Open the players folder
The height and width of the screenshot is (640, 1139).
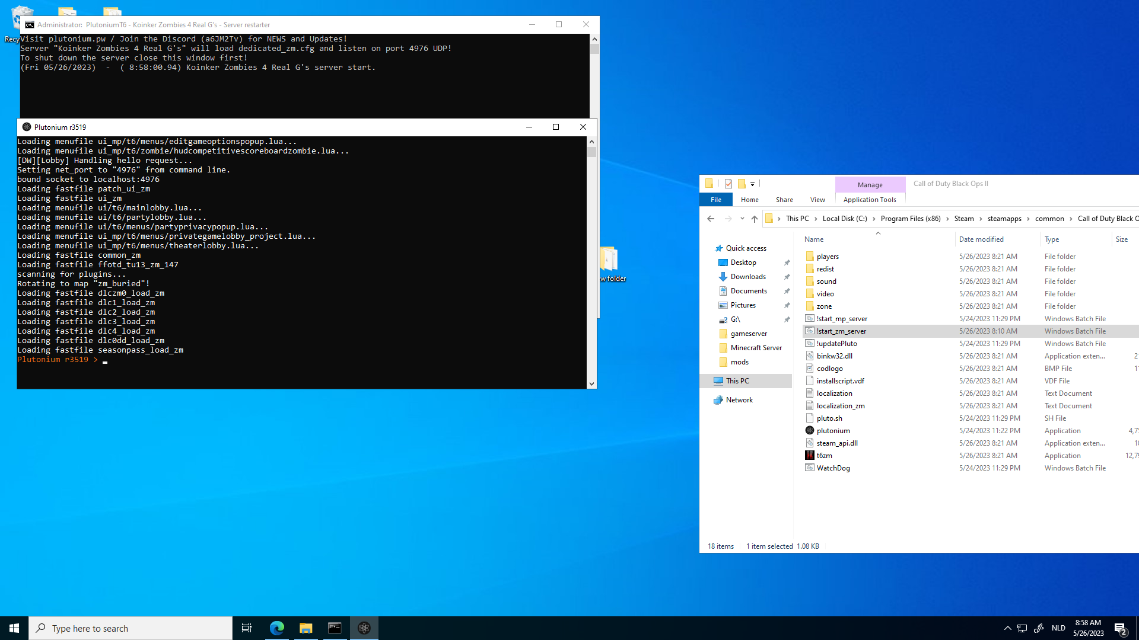pyautogui.click(x=828, y=257)
